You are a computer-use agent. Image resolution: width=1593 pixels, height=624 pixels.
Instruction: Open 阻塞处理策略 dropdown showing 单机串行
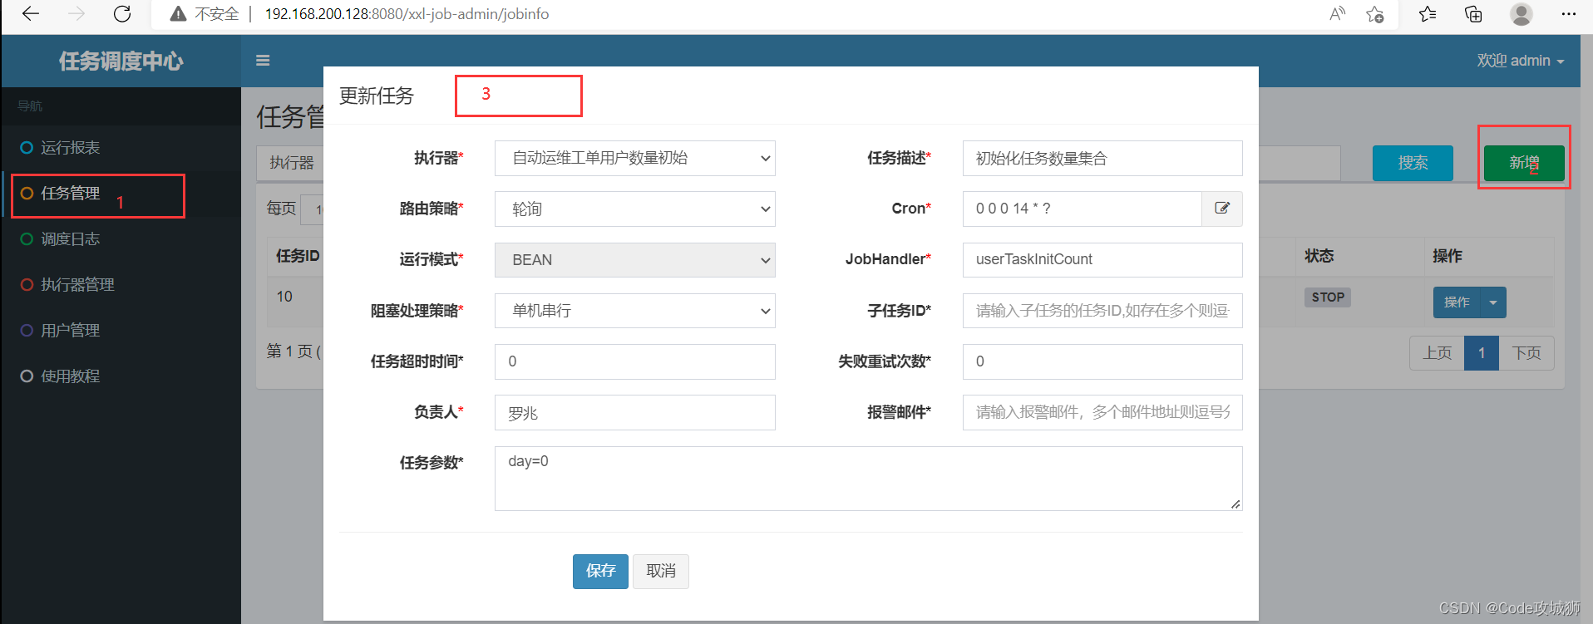(635, 311)
